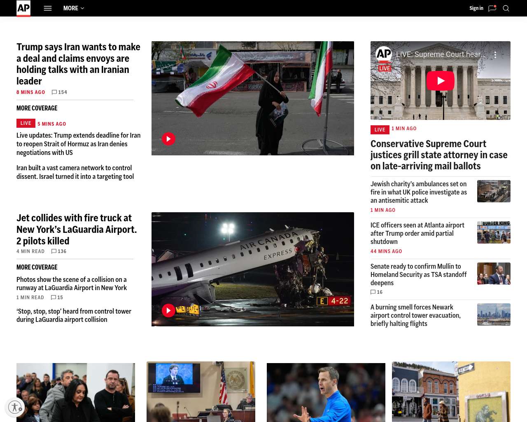Click the '44 MINS AGO' timestamp

386,251
